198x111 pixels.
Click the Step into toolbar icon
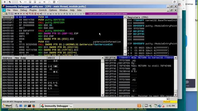point(27,14)
